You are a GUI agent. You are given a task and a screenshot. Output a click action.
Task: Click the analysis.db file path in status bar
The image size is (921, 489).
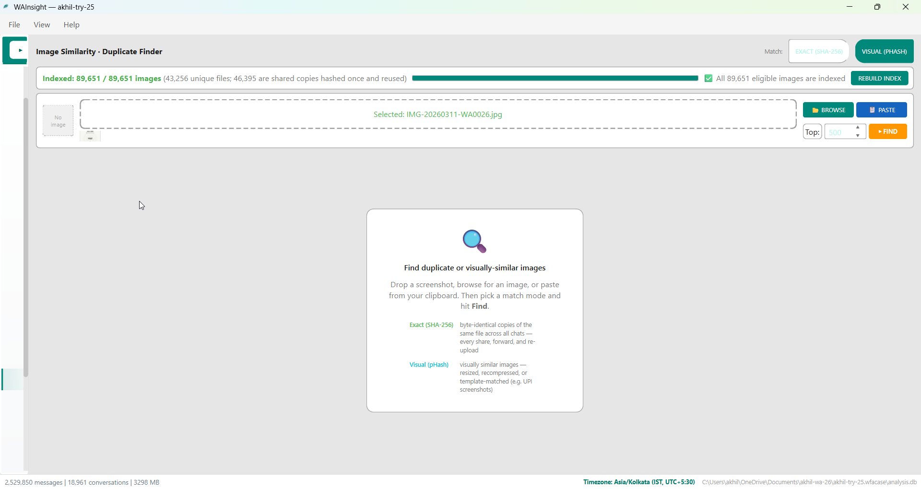(809, 482)
